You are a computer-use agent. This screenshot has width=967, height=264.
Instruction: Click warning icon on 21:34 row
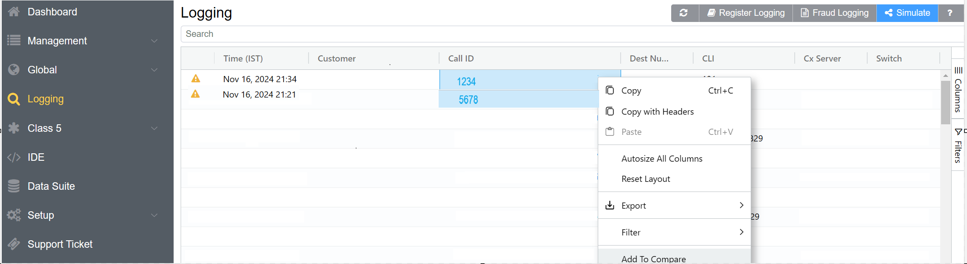[196, 79]
